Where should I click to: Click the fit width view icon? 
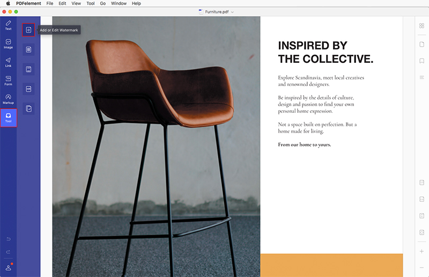tap(421, 199)
